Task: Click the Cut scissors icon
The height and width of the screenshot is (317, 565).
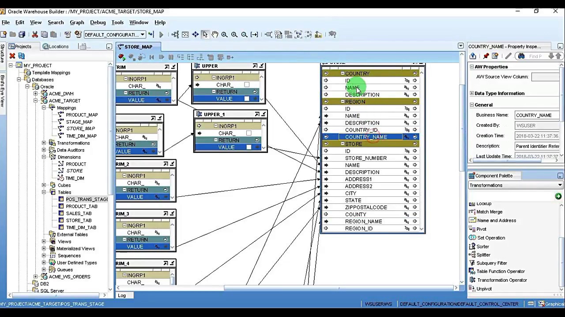Action: coord(35,34)
